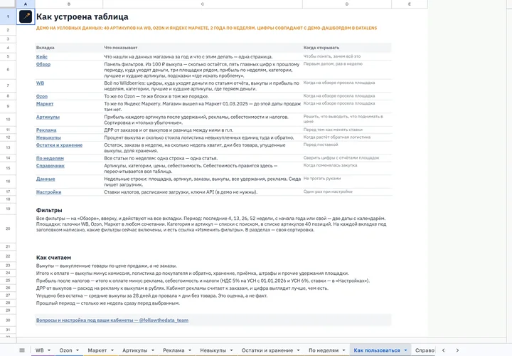The height and width of the screenshot is (356, 512).
Task: Switch to the Невыкупы sheet tab
Action: [x=213, y=350]
